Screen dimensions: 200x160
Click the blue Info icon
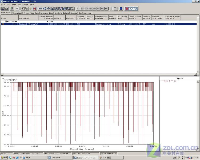121,9
